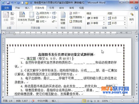Decrease the right indent with the down arrow
The height and width of the screenshot is (104, 139).
click(x=104, y=24)
